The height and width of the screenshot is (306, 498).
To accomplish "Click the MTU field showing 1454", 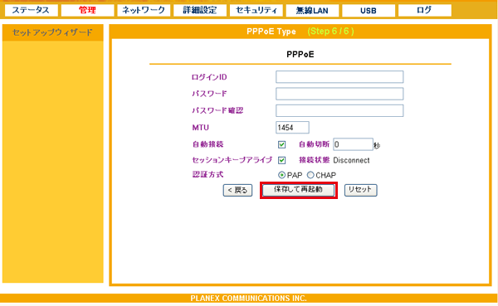I will coord(292,127).
